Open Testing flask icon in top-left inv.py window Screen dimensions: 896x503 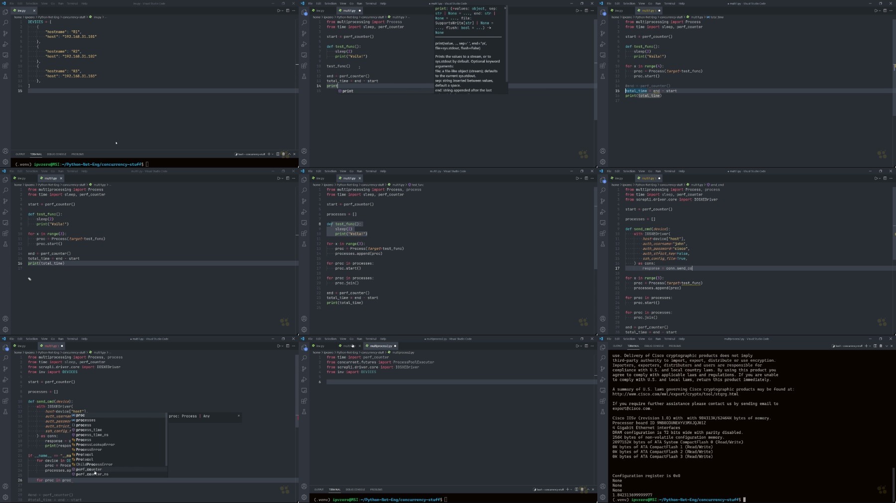click(5, 77)
